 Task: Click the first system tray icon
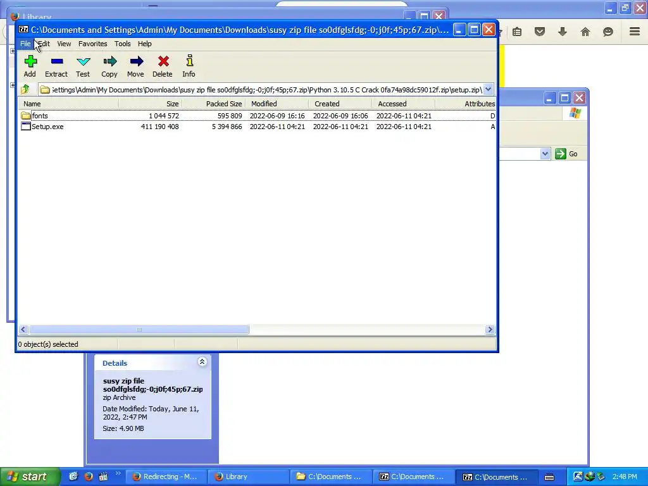[x=578, y=477]
